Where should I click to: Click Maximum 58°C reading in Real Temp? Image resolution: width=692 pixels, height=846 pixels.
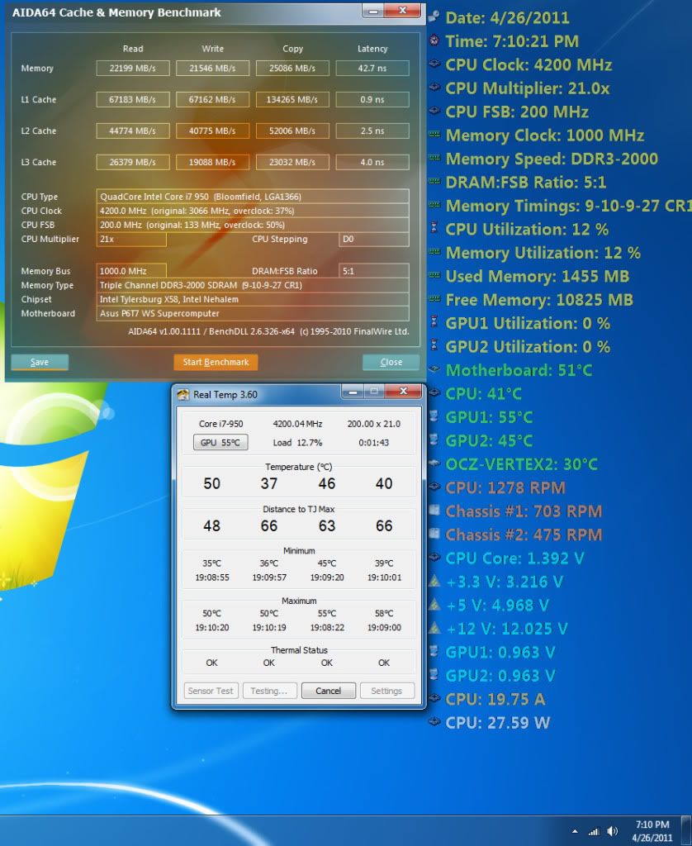click(384, 614)
